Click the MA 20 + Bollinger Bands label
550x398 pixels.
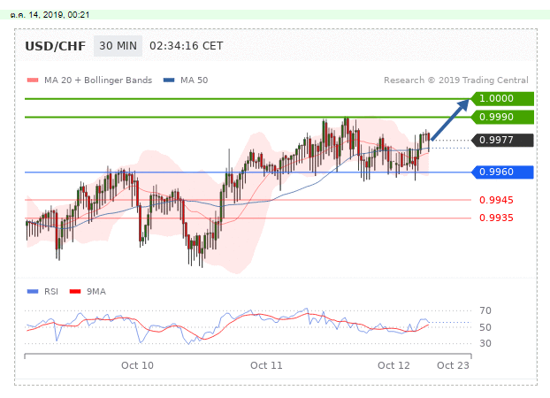coord(98,80)
